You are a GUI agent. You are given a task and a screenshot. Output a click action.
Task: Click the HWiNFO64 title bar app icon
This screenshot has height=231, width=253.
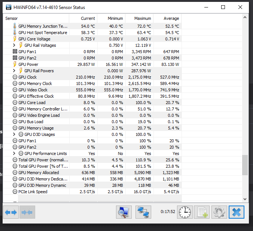[9, 7]
